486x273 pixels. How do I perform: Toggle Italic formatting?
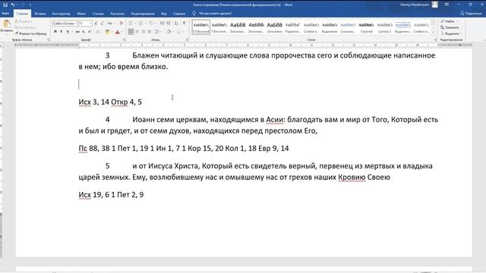pos(61,32)
